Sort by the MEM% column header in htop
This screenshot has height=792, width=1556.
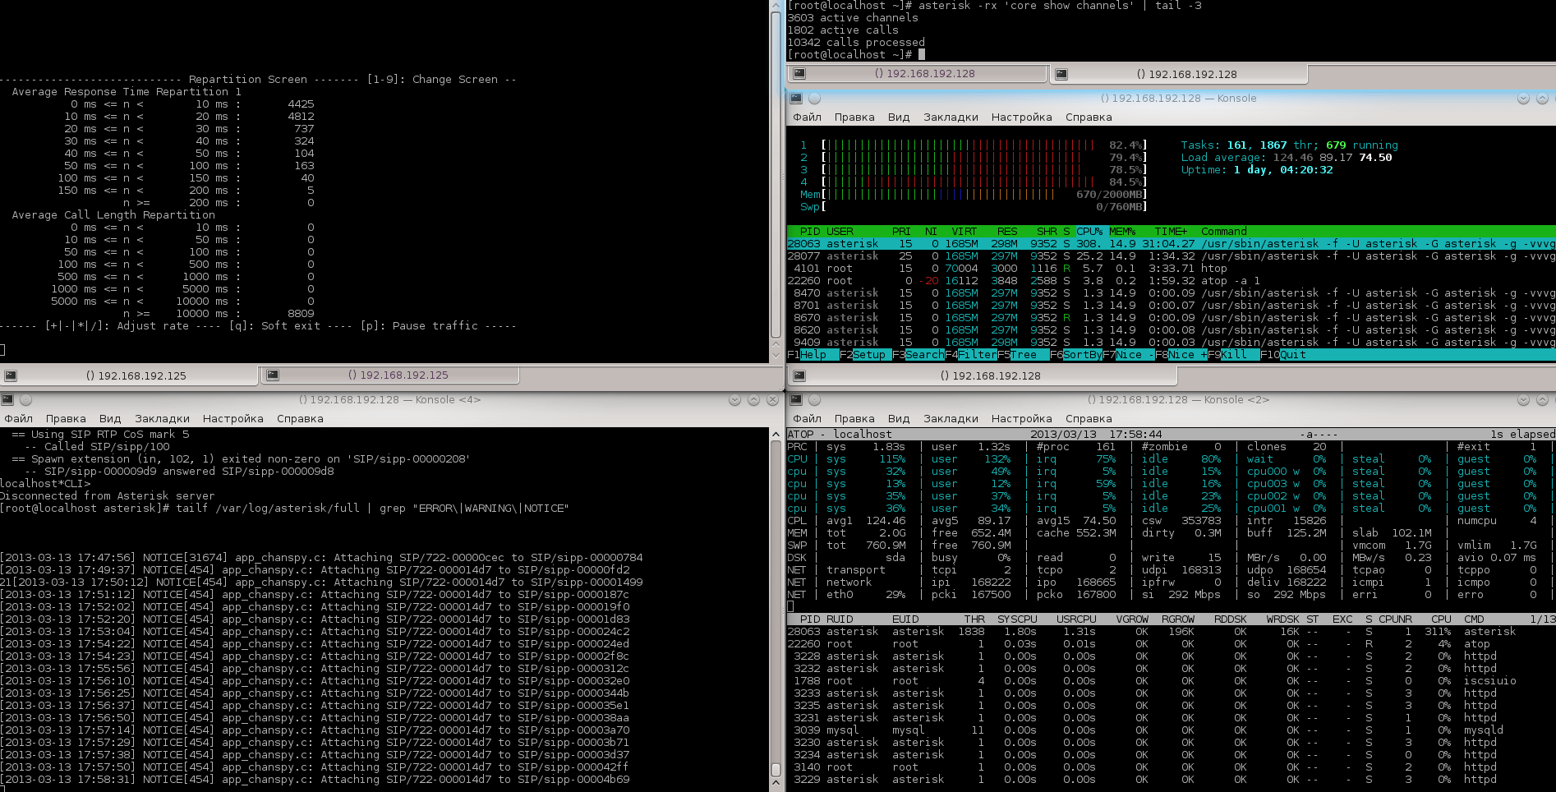tap(1121, 232)
